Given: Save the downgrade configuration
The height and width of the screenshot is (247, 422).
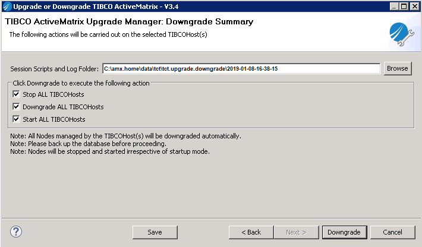Looking at the screenshot, I should (x=155, y=232).
